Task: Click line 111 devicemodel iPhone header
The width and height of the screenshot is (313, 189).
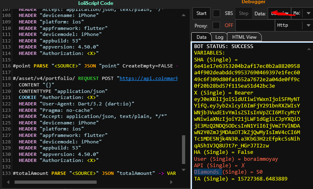Action: (x=60, y=34)
